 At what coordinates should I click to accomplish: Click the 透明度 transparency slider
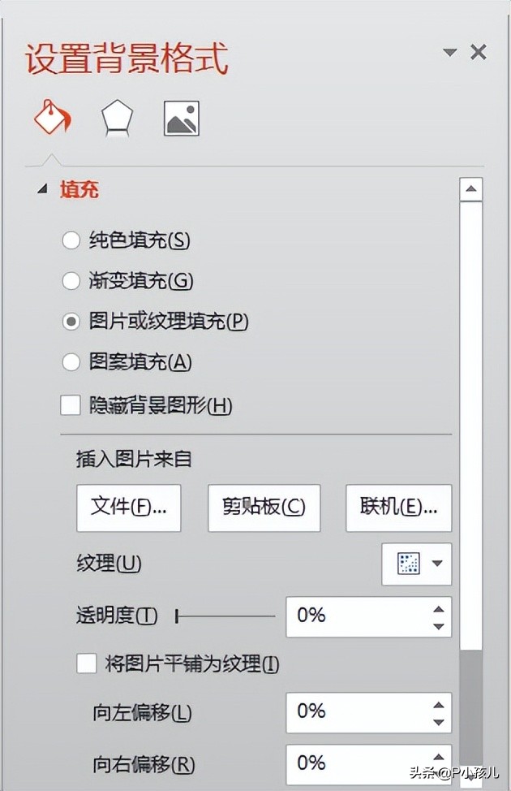[x=225, y=616]
